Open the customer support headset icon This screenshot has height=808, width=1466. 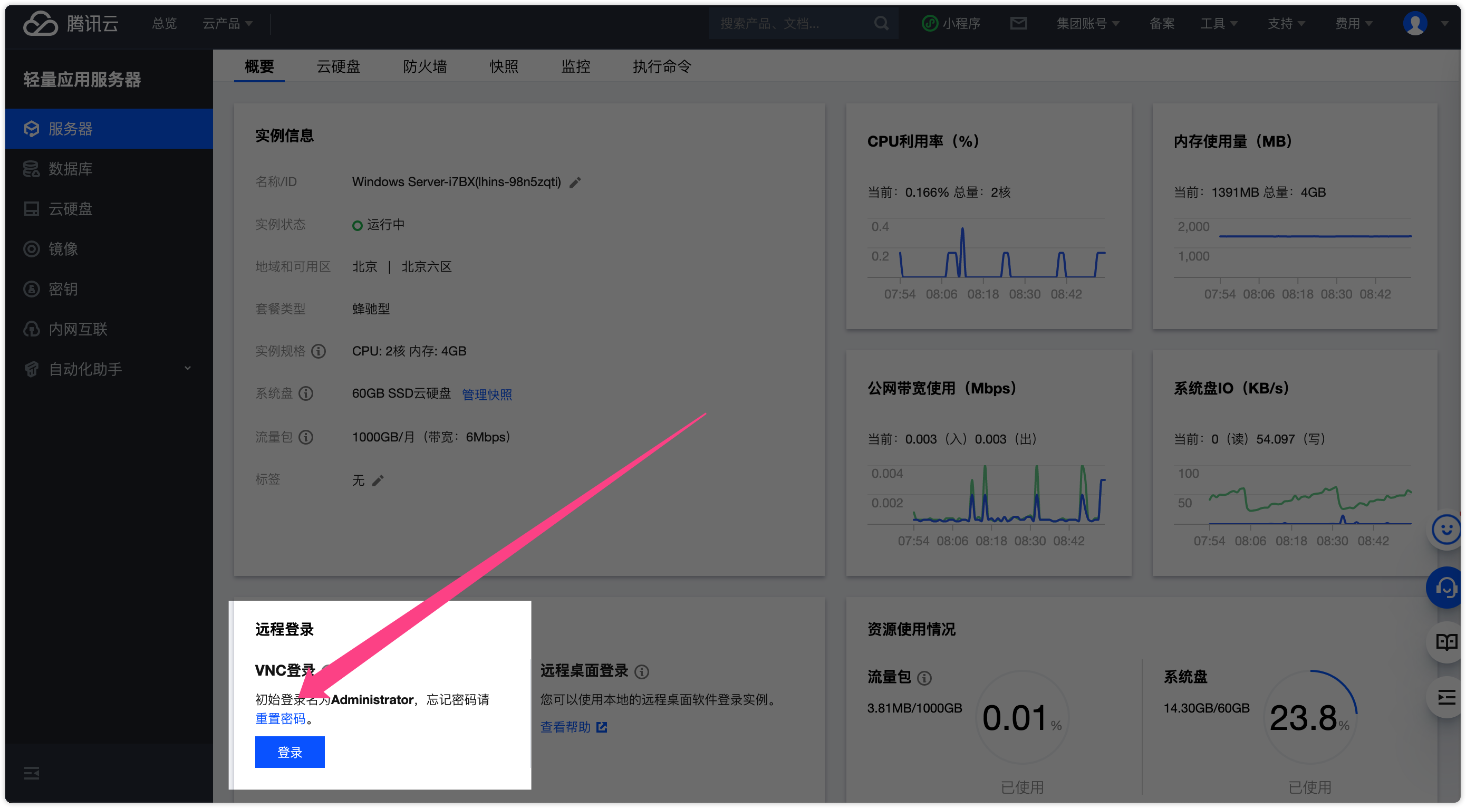[x=1446, y=588]
